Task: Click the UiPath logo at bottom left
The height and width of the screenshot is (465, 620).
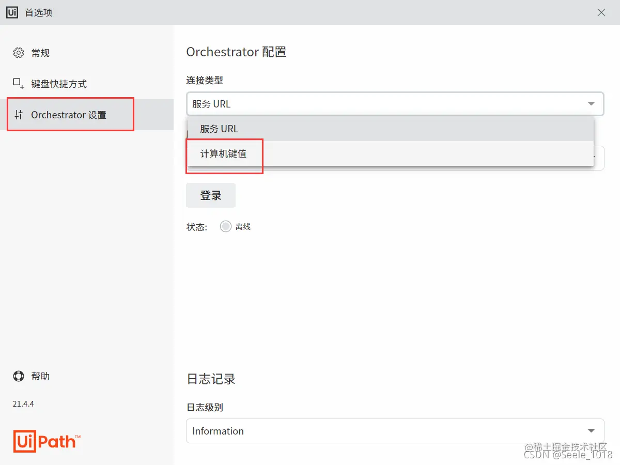Action: (x=47, y=441)
